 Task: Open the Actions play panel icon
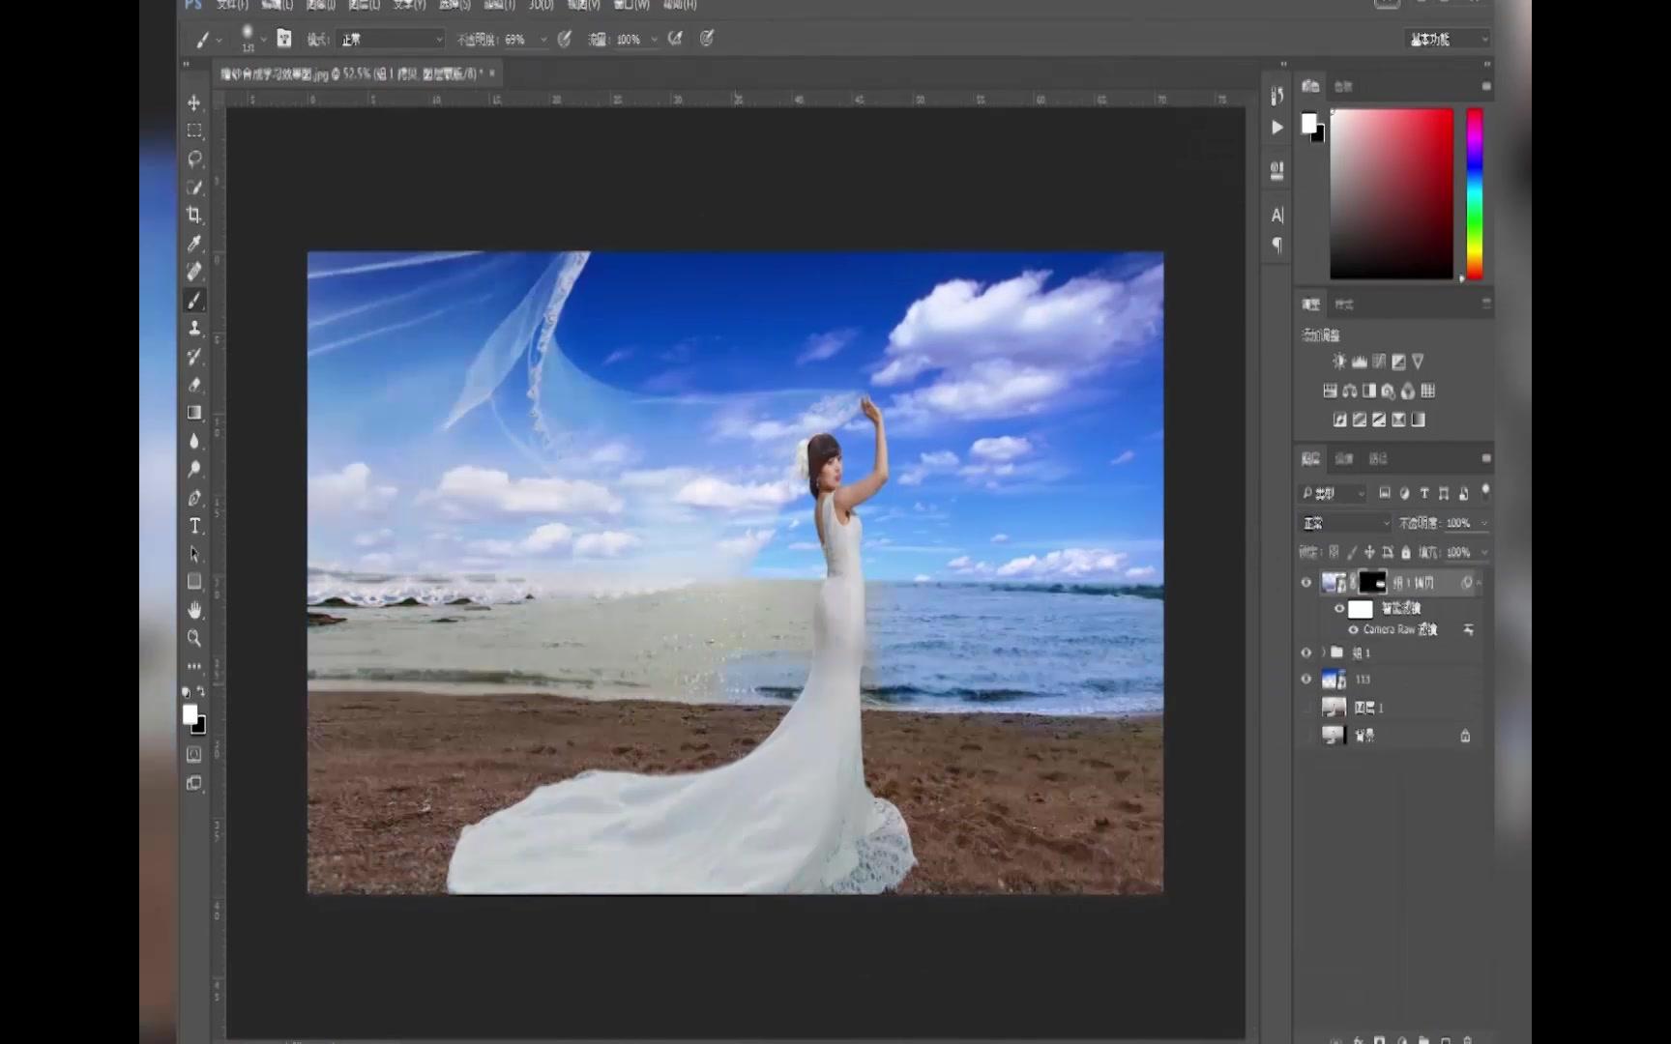1276,128
